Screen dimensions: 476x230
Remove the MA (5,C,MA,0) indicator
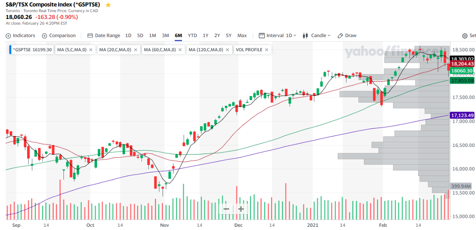click(91, 50)
